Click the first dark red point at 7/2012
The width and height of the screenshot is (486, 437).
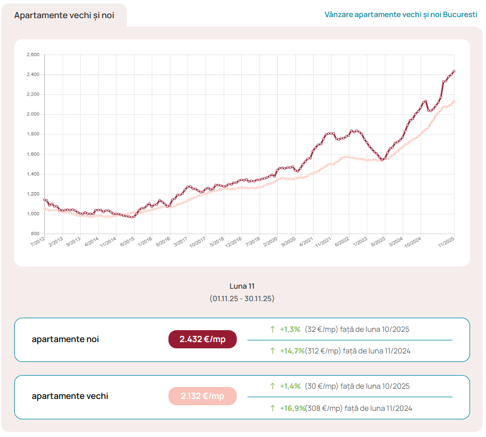(x=44, y=199)
